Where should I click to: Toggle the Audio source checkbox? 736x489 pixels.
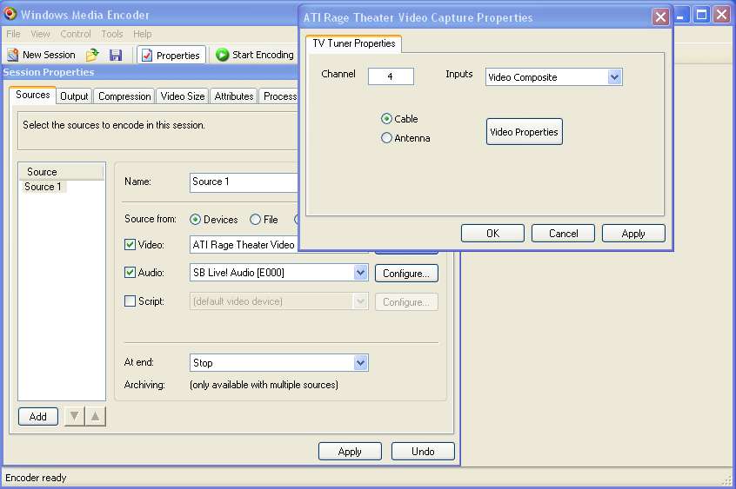point(130,273)
